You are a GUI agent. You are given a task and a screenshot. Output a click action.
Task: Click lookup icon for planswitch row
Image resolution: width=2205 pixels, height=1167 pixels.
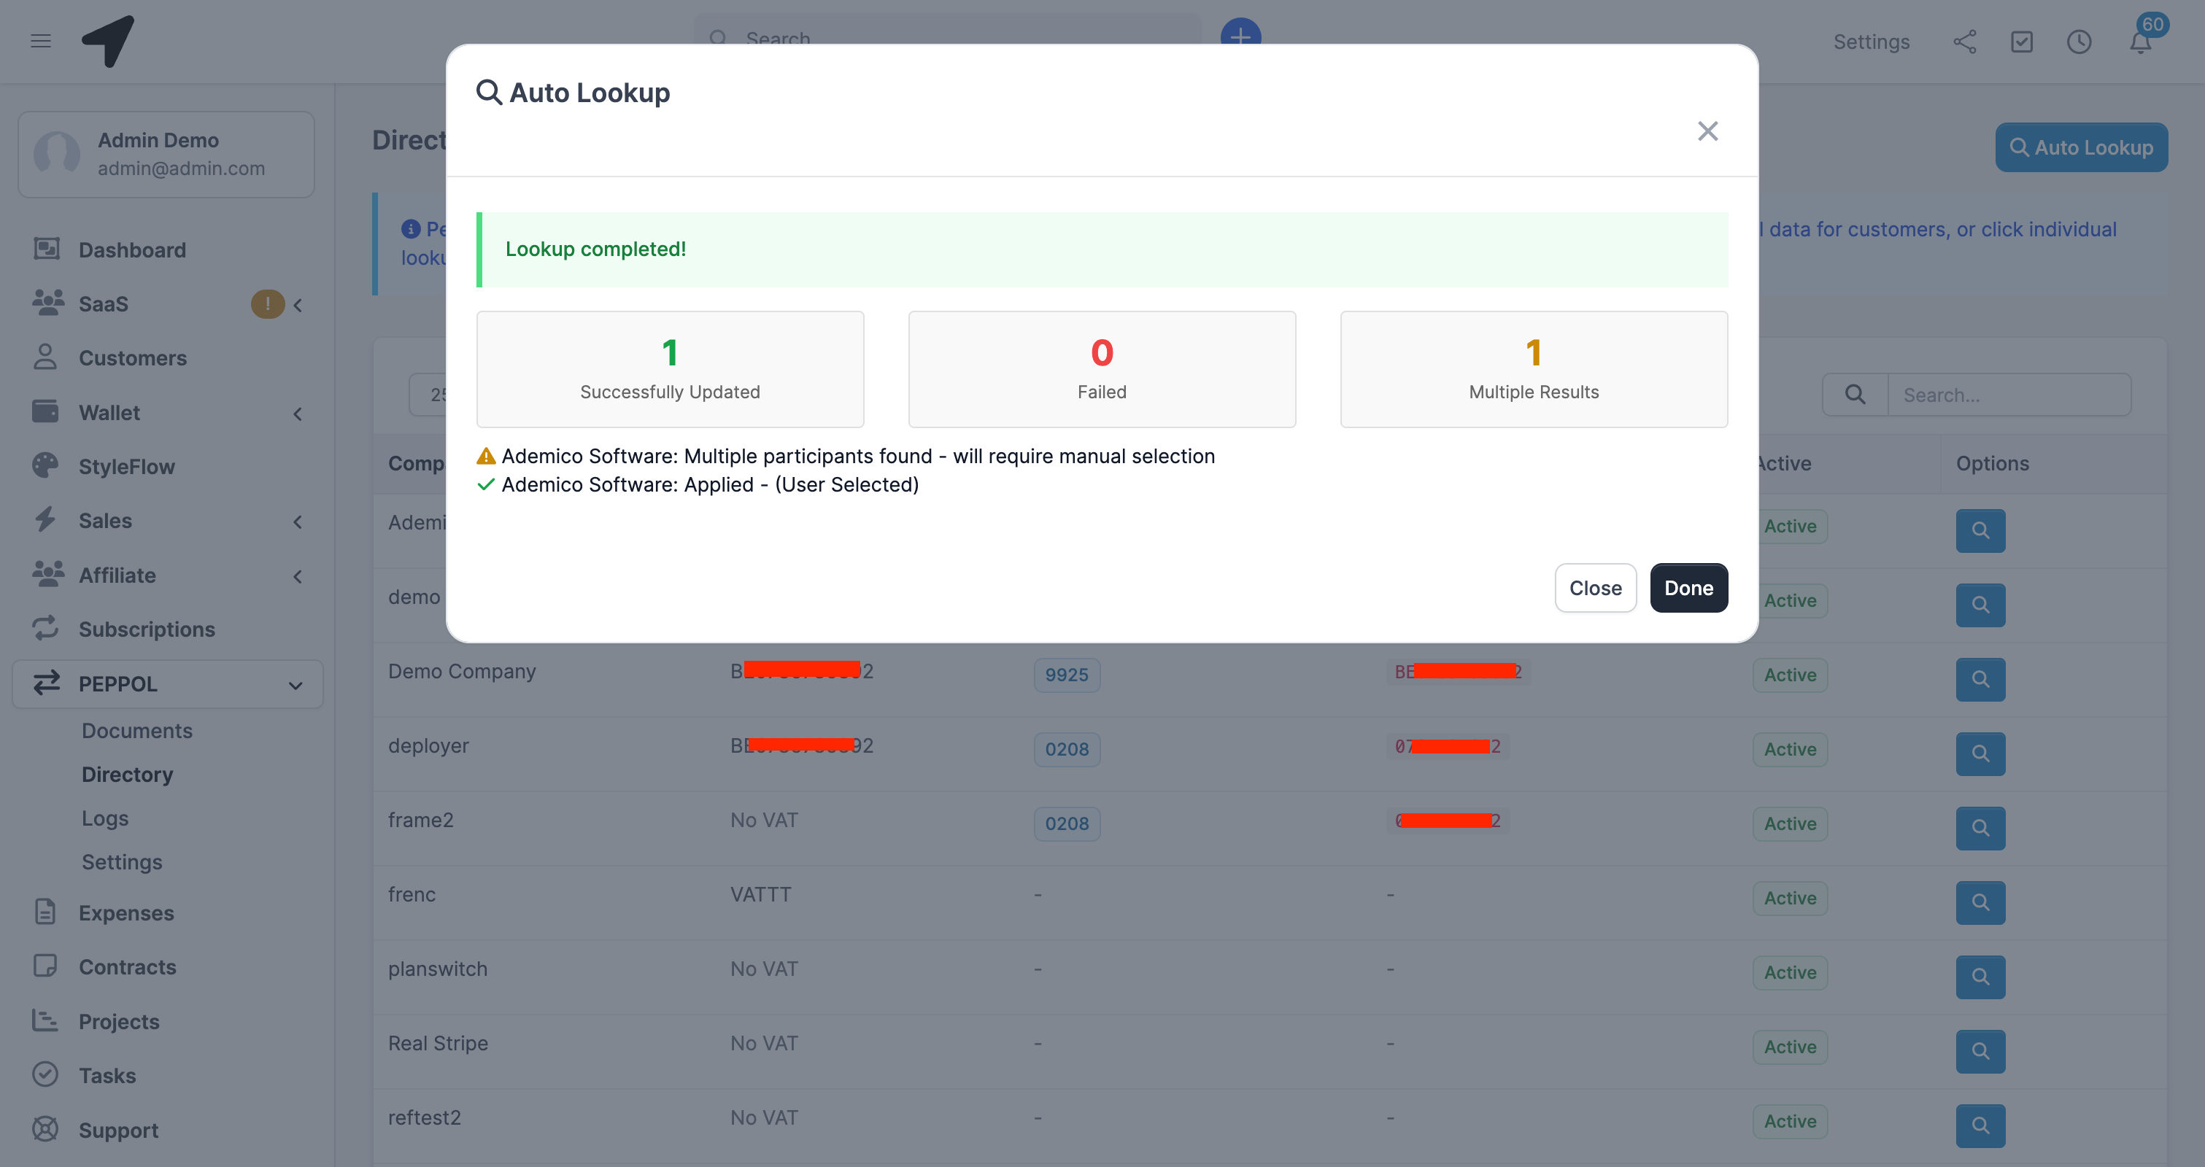[x=1980, y=977]
